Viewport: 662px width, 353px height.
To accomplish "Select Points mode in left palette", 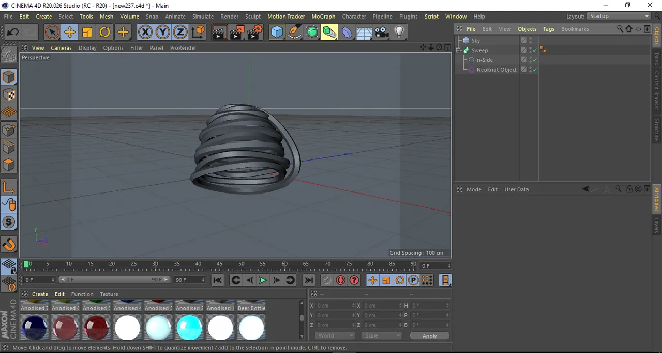I will click(9, 130).
